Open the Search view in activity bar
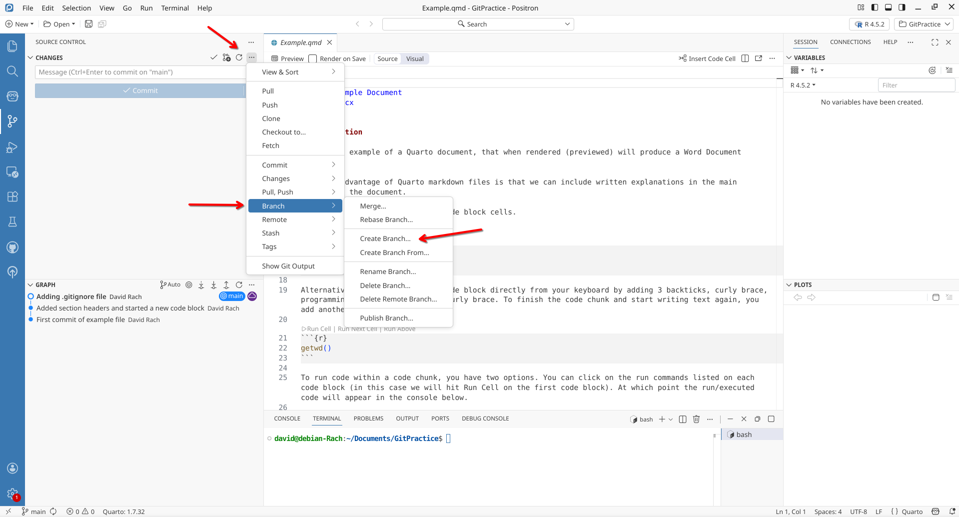 pos(12,71)
